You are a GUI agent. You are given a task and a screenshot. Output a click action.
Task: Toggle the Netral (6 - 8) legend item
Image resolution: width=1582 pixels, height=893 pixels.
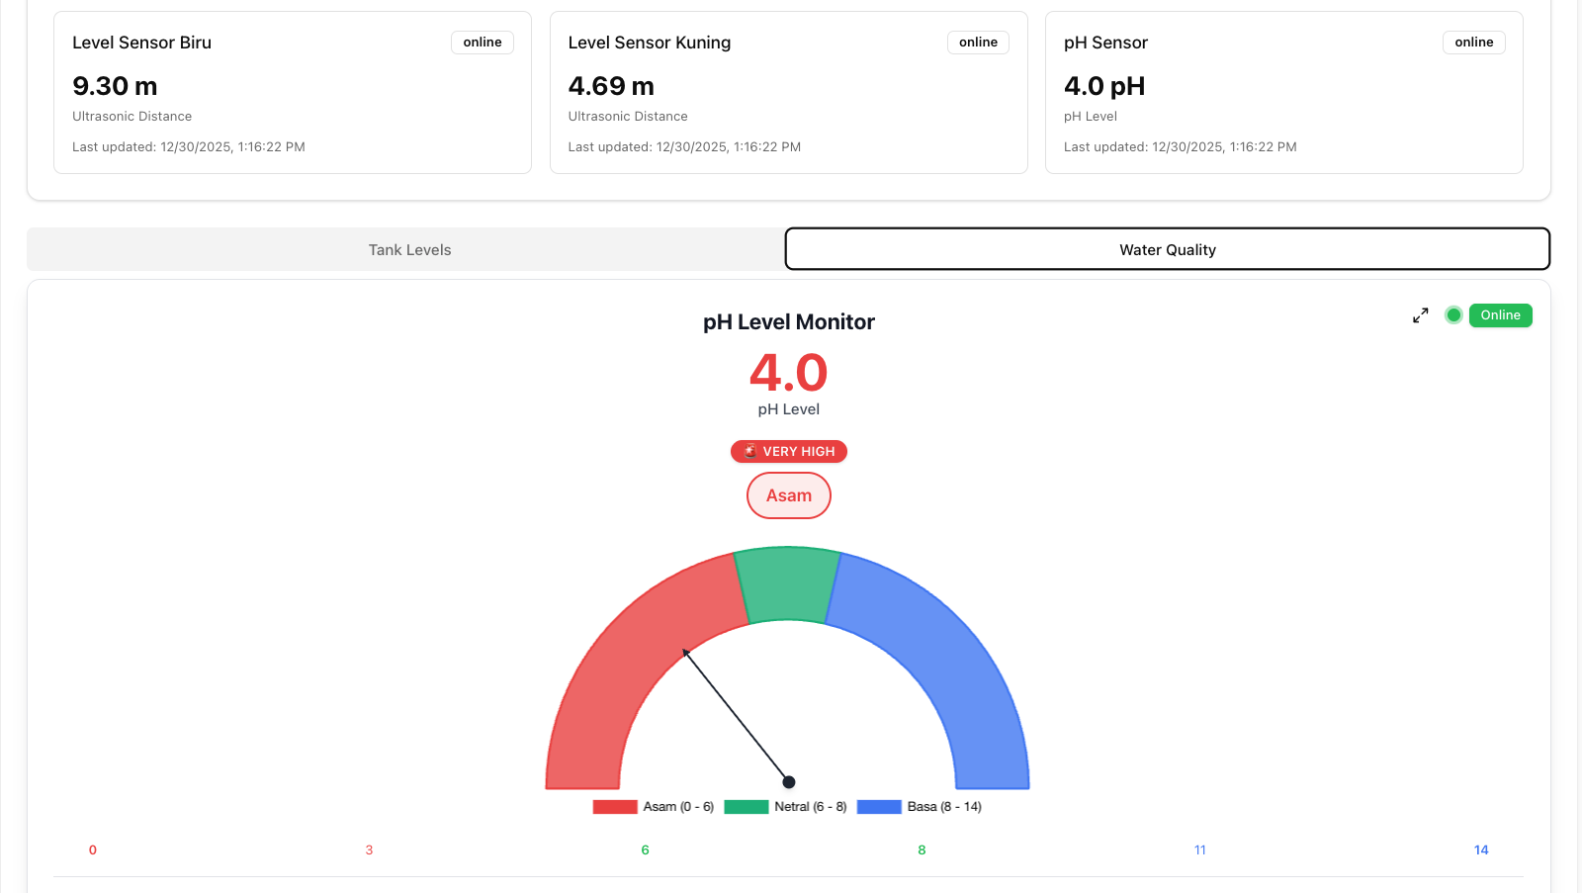(785, 807)
